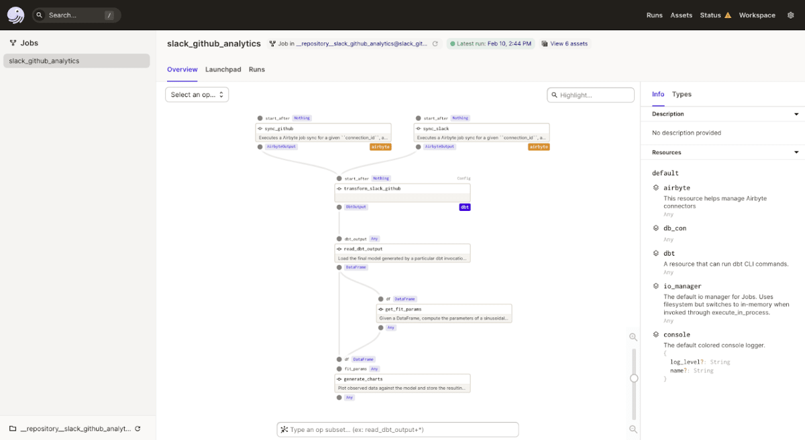Click the log_level config field text
This screenshot has height=440, width=805.
pos(684,362)
